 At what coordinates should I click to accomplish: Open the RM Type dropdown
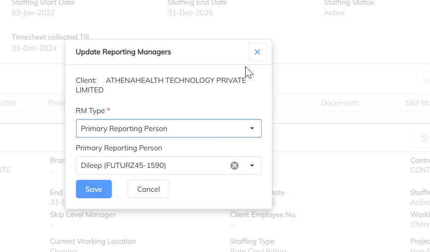coord(169,128)
